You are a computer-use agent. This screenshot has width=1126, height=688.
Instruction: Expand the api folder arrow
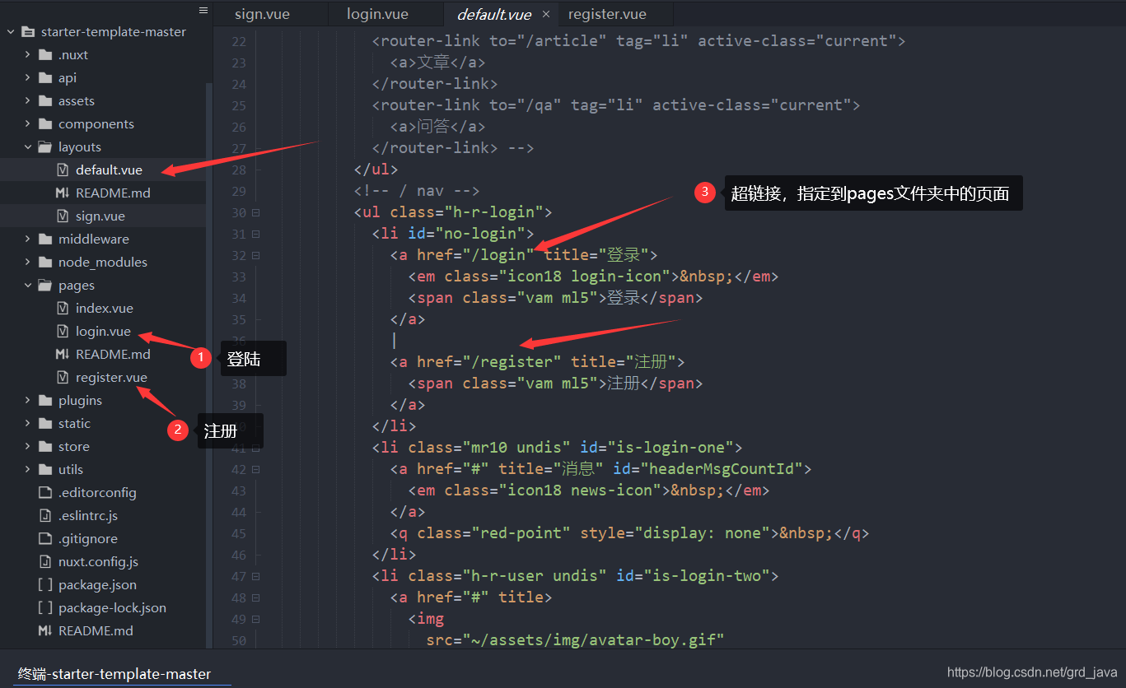(x=28, y=78)
